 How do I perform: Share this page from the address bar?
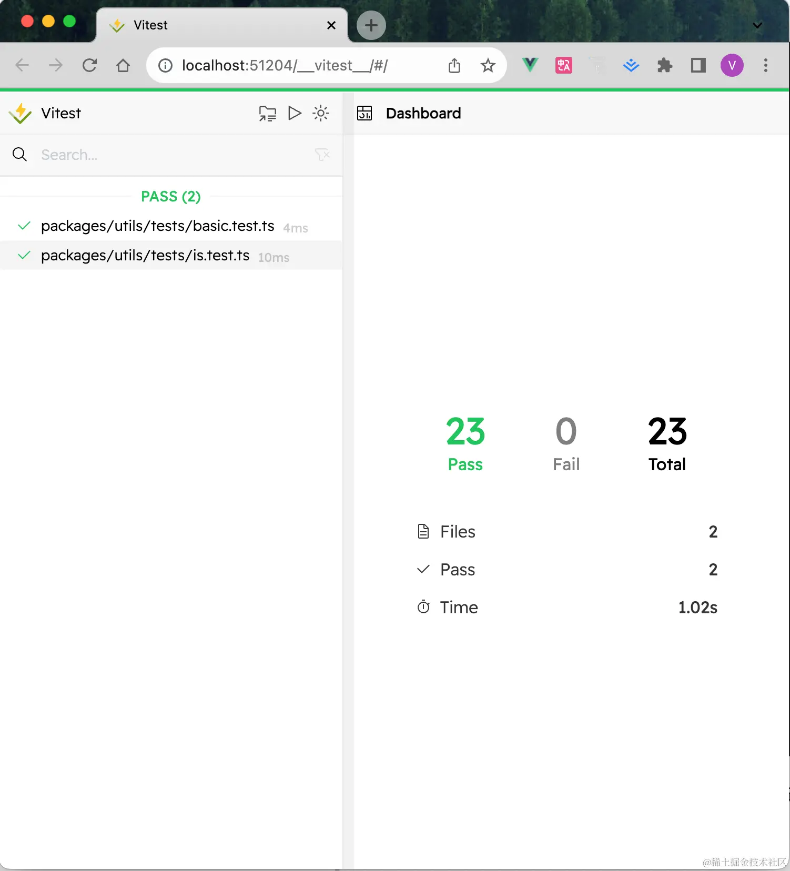(454, 65)
